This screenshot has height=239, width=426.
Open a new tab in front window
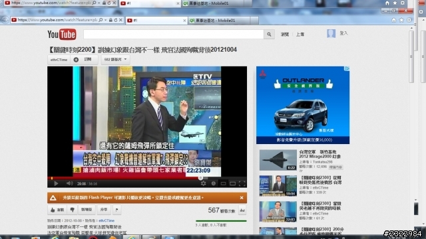tap(254, 21)
